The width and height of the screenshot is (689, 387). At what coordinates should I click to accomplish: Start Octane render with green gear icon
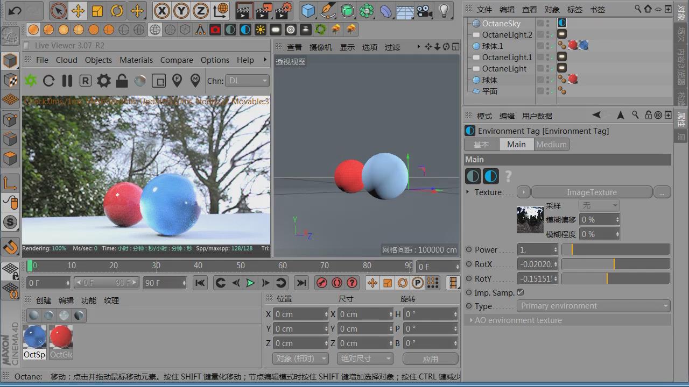tap(31, 81)
